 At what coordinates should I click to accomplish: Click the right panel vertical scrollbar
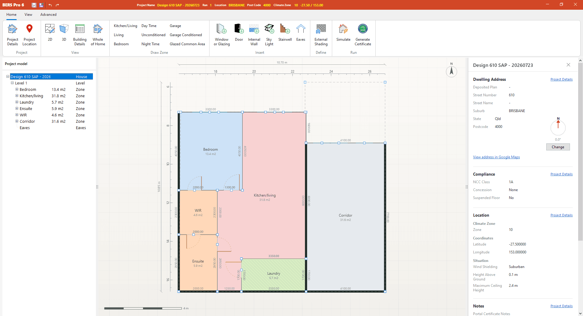[x=580, y=152]
